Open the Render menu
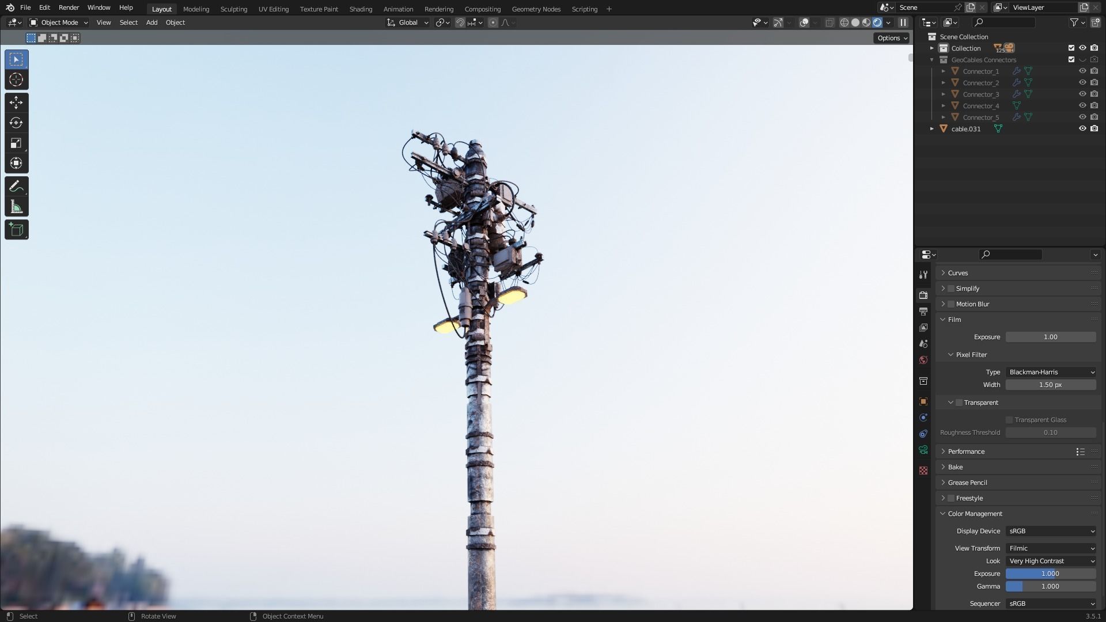Screen dimensions: 1106x622 (x=69, y=7)
